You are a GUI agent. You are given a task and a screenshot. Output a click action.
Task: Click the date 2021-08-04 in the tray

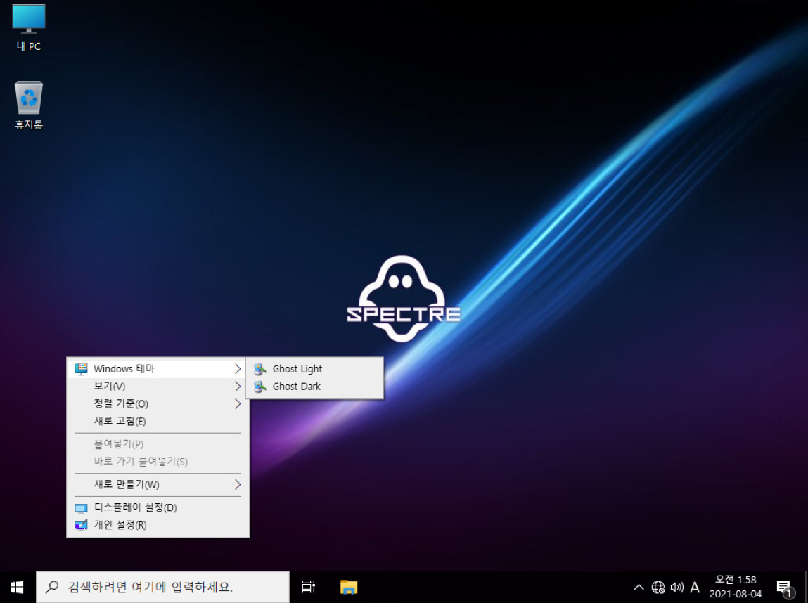[736, 595]
